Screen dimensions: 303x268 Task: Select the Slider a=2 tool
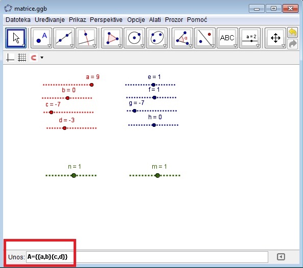[250, 38]
